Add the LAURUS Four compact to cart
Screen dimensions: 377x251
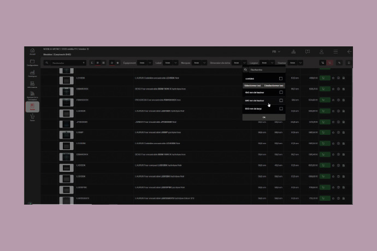pyautogui.click(x=325, y=165)
